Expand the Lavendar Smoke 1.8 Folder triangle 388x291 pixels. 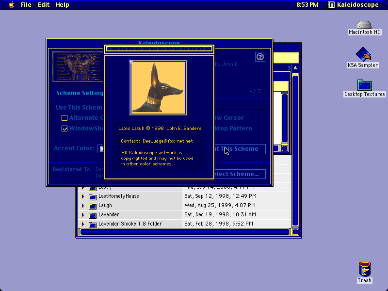(83, 224)
